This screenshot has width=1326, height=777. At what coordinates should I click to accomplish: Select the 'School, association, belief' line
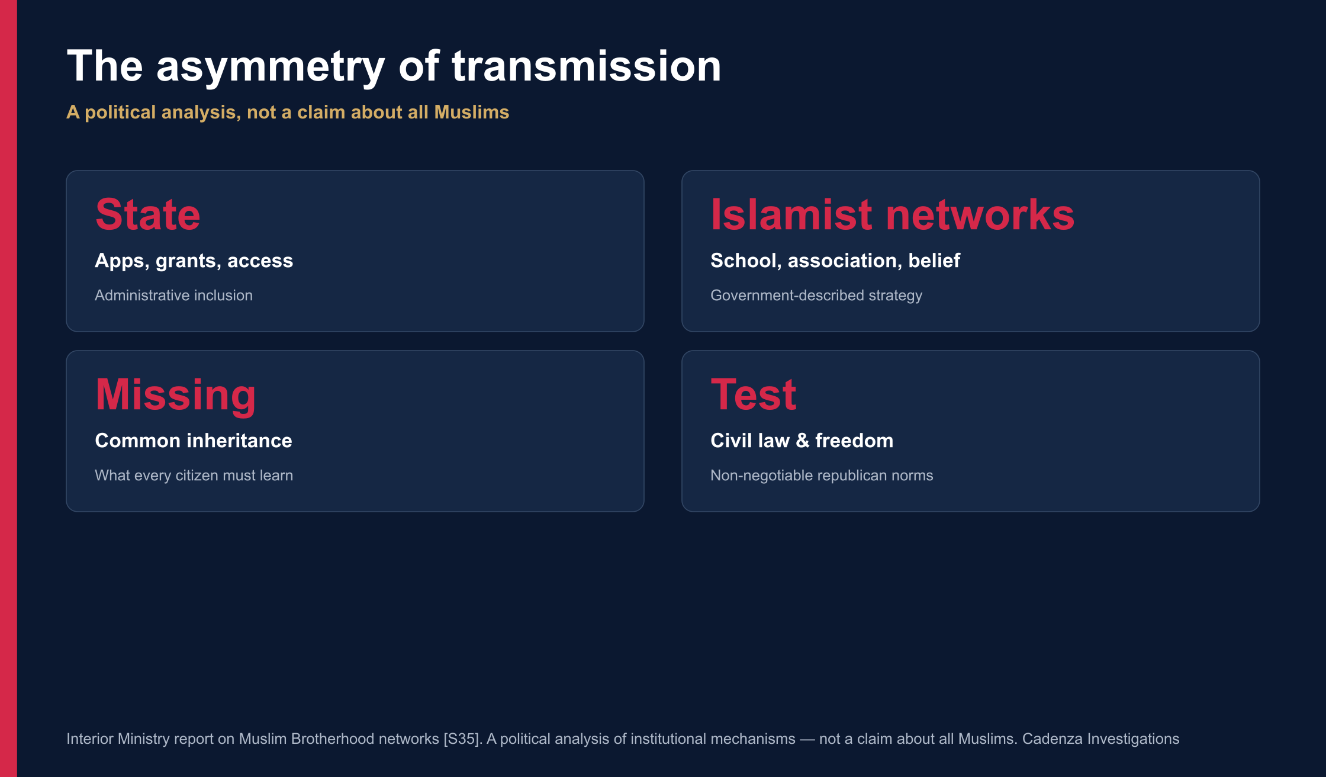[x=835, y=261]
